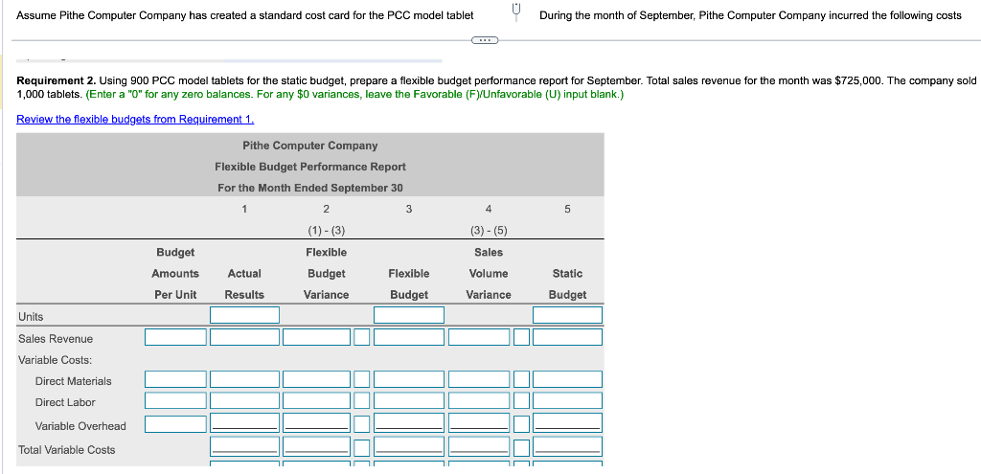Select the Units Actual Results field

pos(244,315)
